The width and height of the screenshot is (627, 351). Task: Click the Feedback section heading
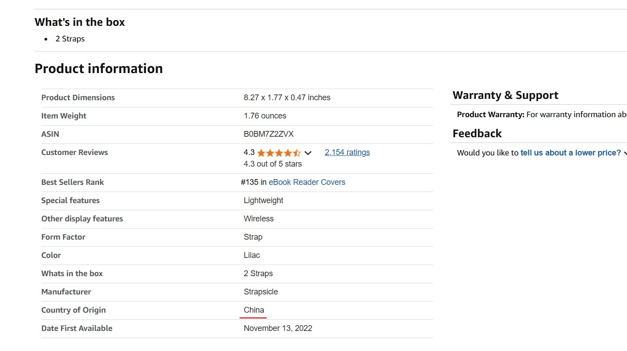pos(477,134)
